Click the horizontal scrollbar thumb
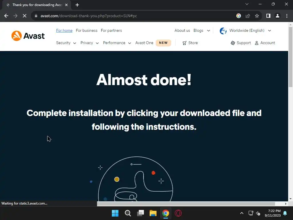The image size is (293, 220). 186,204
